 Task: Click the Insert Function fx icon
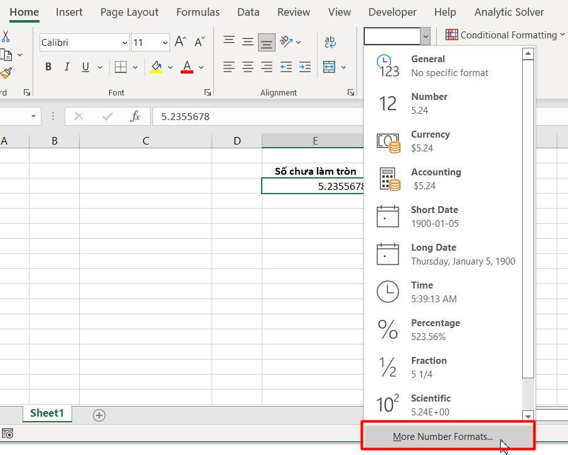(x=135, y=116)
